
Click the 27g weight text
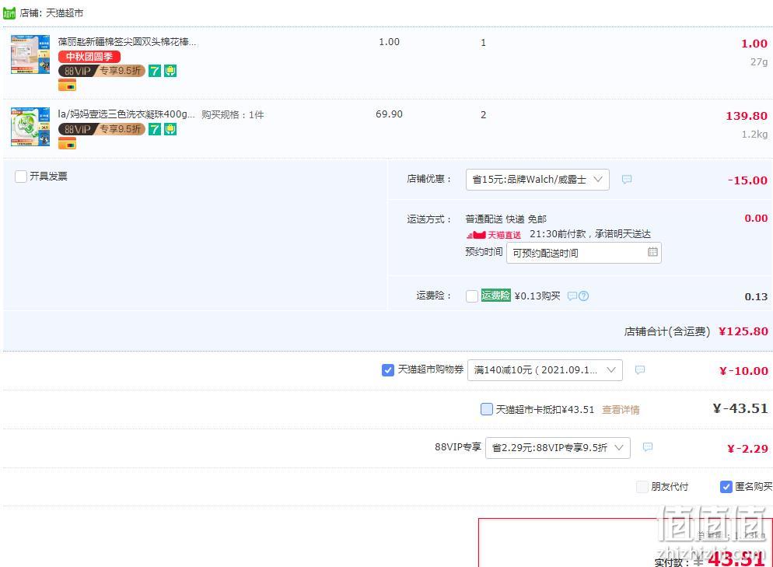[x=759, y=62]
